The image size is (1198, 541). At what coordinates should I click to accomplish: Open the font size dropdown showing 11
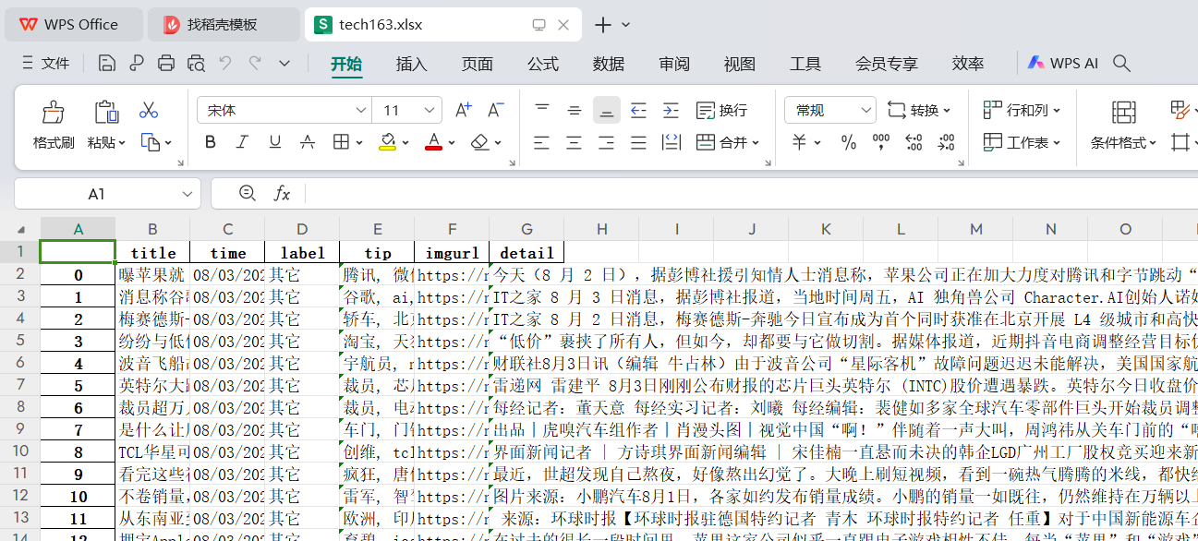coord(430,111)
